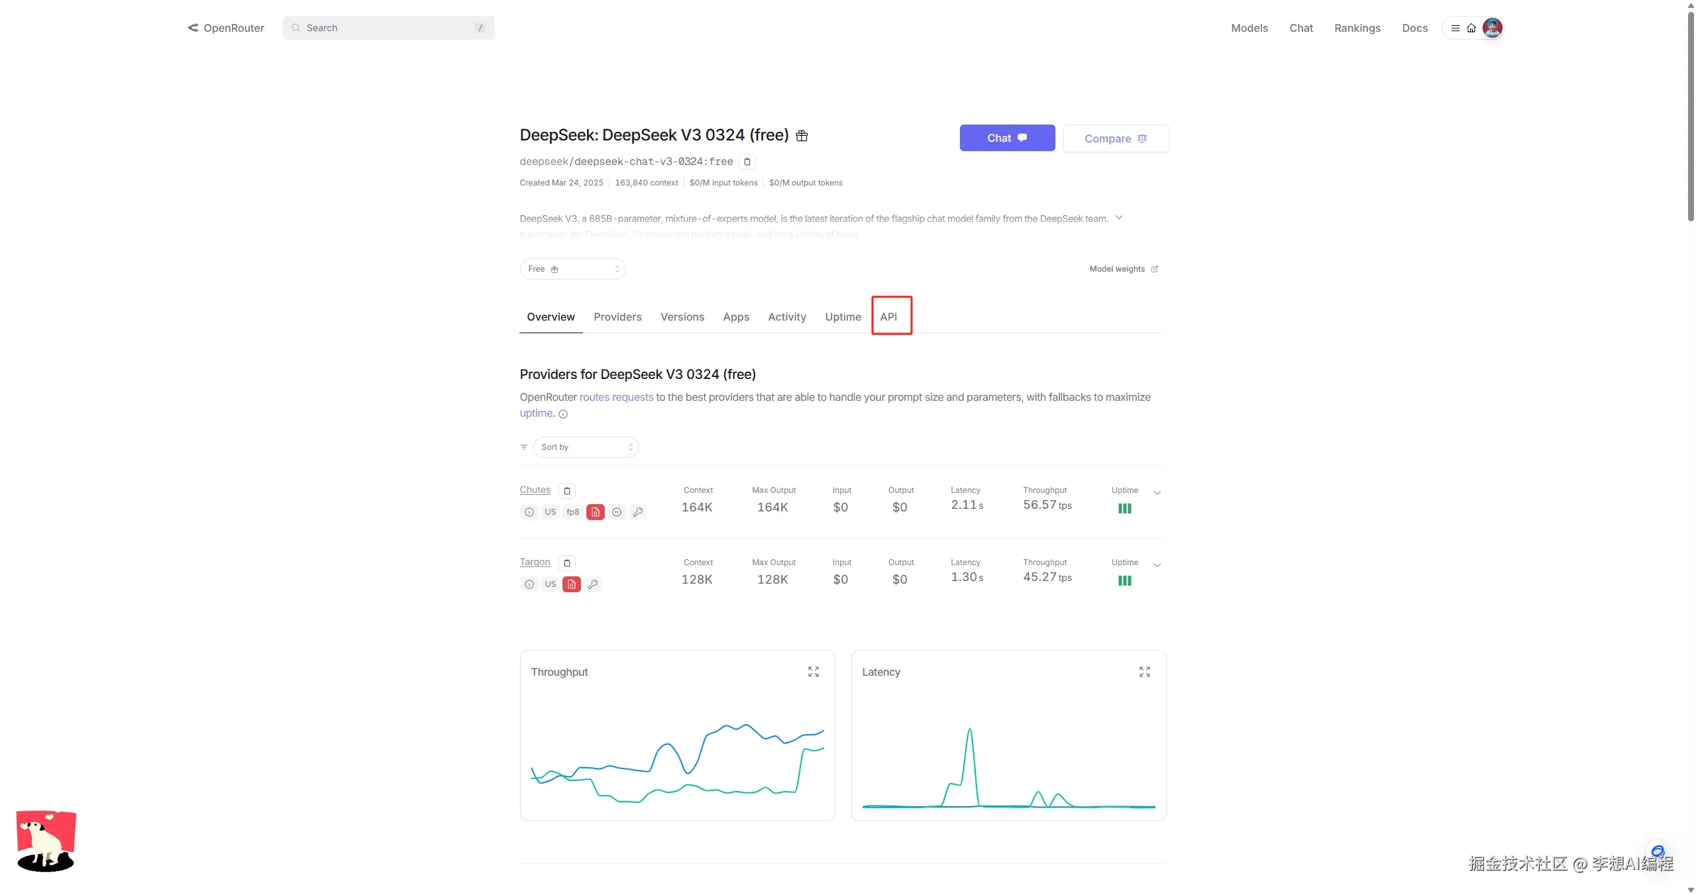The height and width of the screenshot is (895, 1696).
Task: Expand the Throughput chart to fullscreen
Action: (813, 672)
